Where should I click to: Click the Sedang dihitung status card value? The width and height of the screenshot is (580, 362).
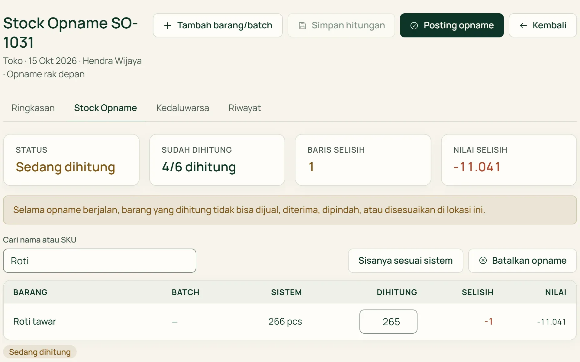coord(65,167)
